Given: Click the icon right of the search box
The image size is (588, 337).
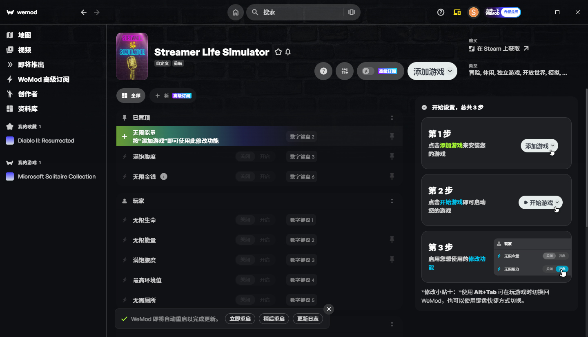Looking at the screenshot, I should pyautogui.click(x=352, y=12).
